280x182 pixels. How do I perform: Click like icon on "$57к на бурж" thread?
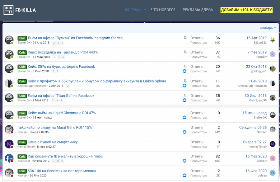click(185, 71)
